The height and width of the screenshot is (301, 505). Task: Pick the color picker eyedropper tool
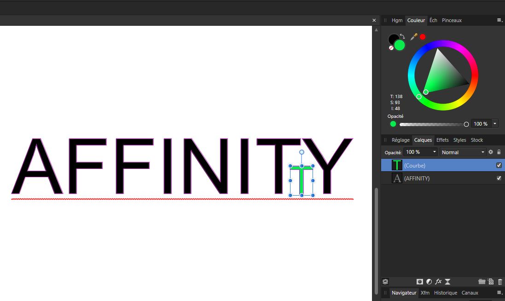[414, 37]
